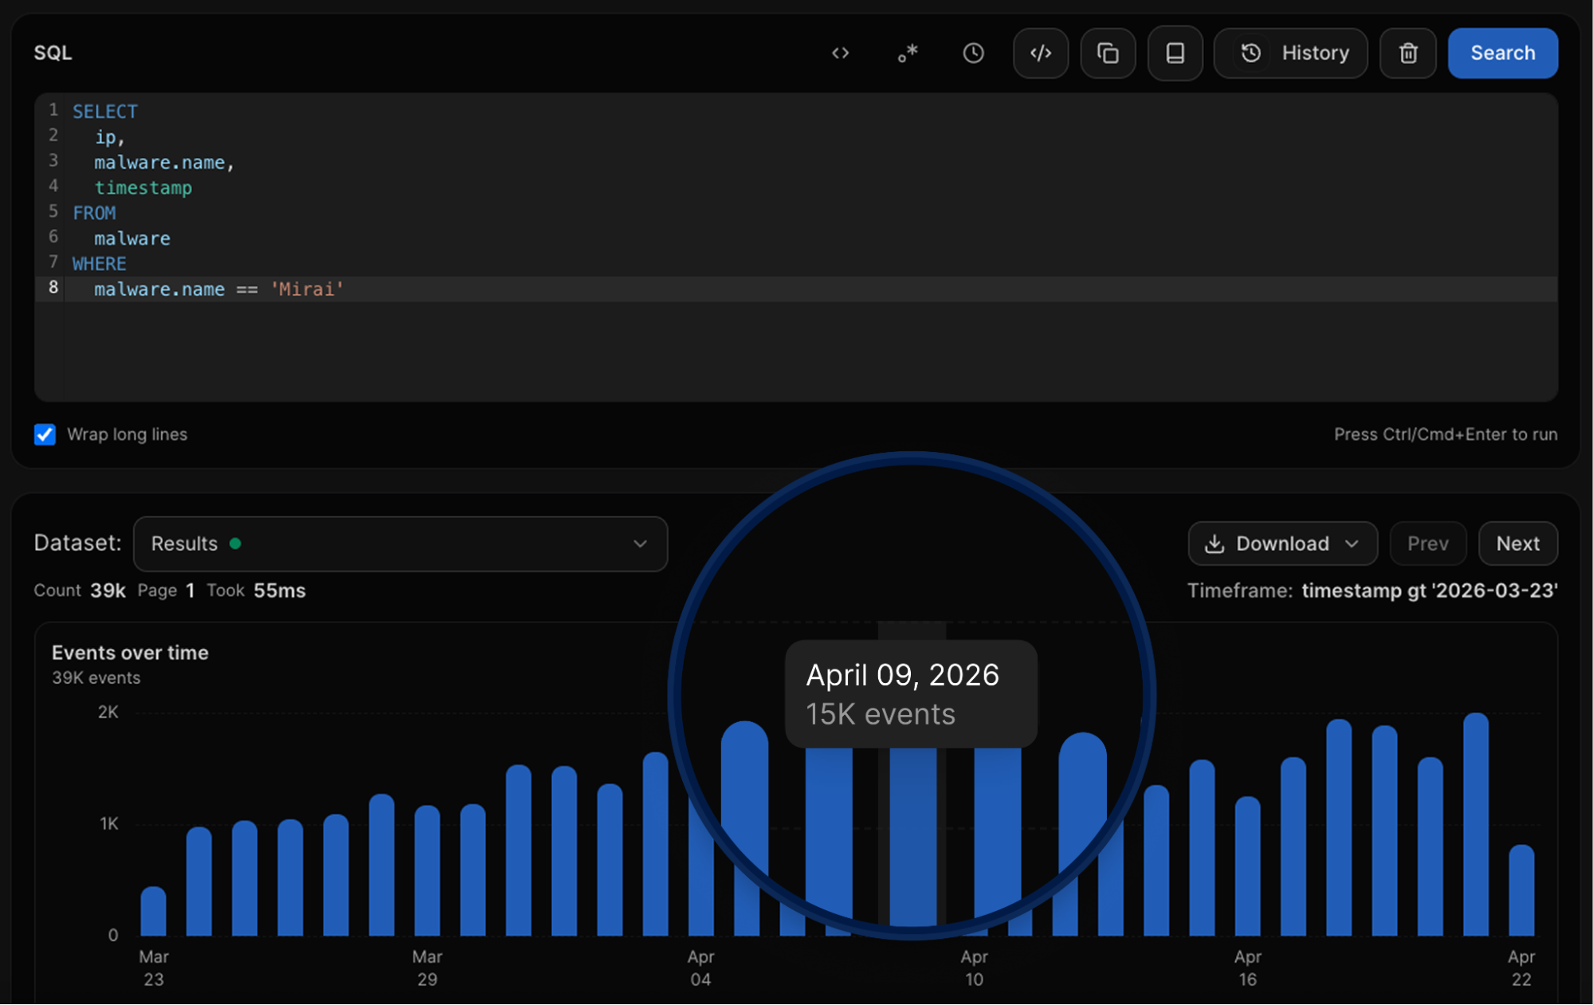
Task: Open the clock time picker icon
Action: point(973,53)
